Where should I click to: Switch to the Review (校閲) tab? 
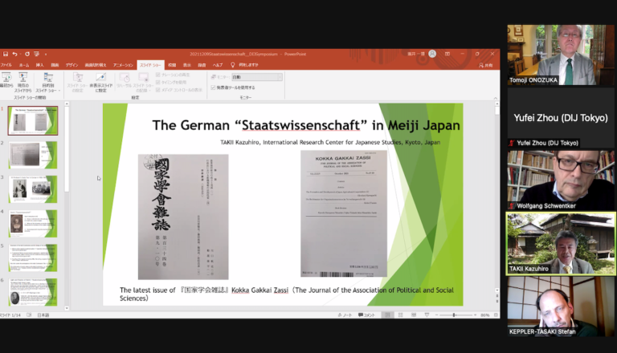click(x=172, y=65)
